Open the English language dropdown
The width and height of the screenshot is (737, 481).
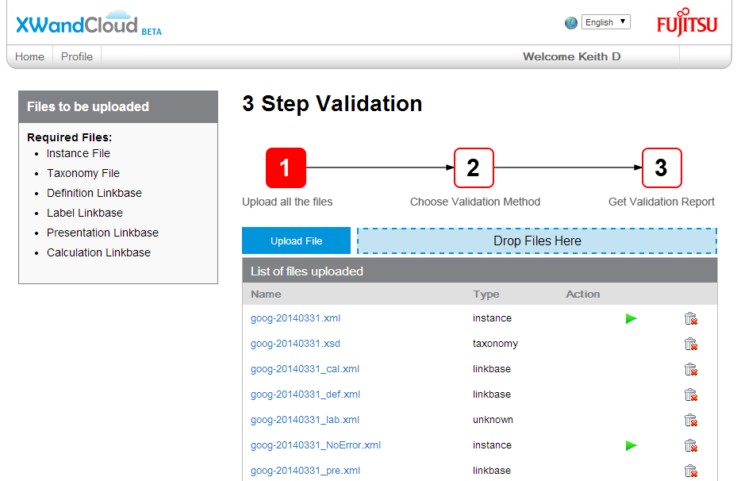(605, 22)
